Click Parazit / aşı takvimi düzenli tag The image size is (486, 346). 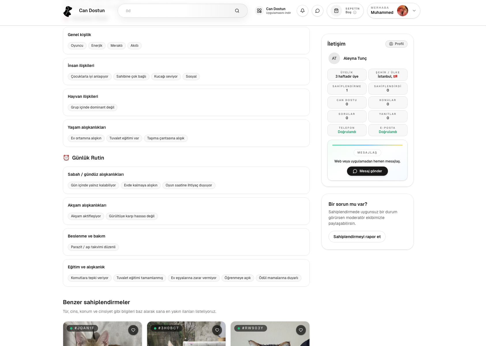(x=93, y=247)
